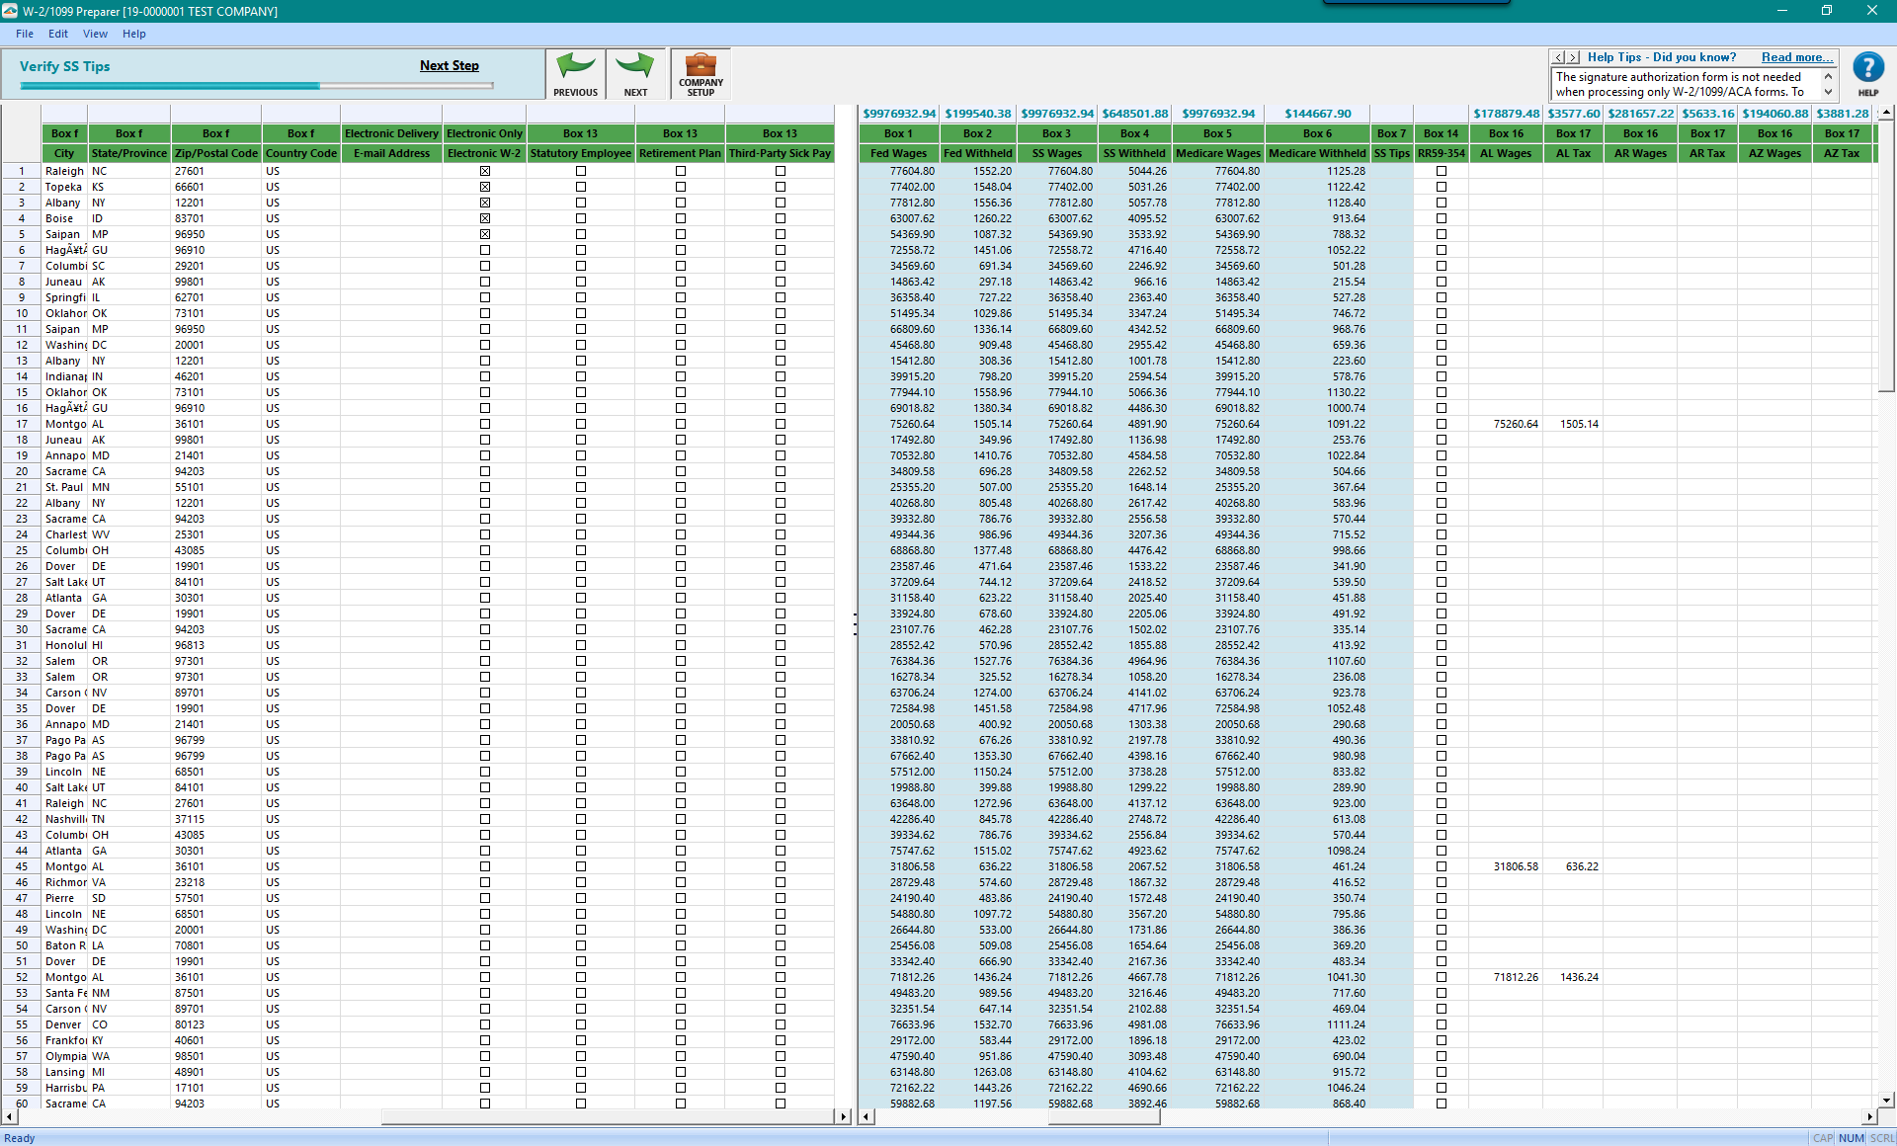Show next help tip arrow

(1574, 57)
